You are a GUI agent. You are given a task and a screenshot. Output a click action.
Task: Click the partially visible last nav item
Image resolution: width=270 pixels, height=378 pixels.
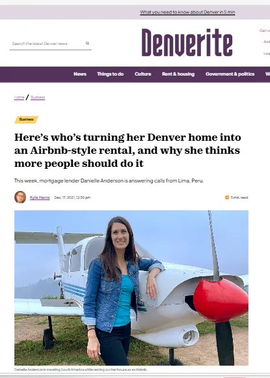[267, 74]
